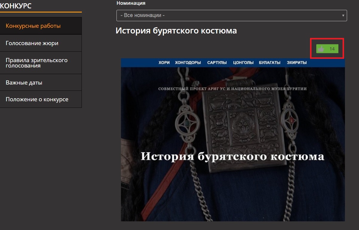This screenshot has width=359, height=230.
Task: Click the История бурятского костюма heading above the preview
Action: (176, 30)
